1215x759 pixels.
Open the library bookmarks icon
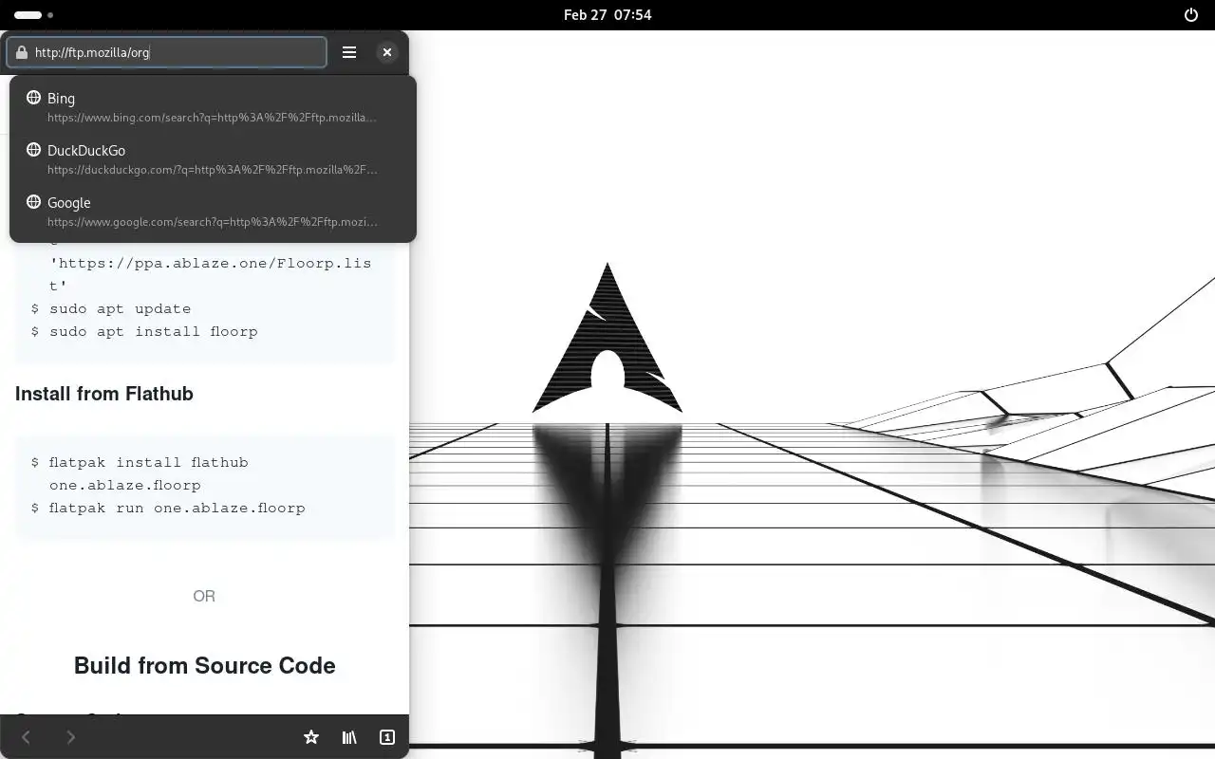click(x=349, y=737)
